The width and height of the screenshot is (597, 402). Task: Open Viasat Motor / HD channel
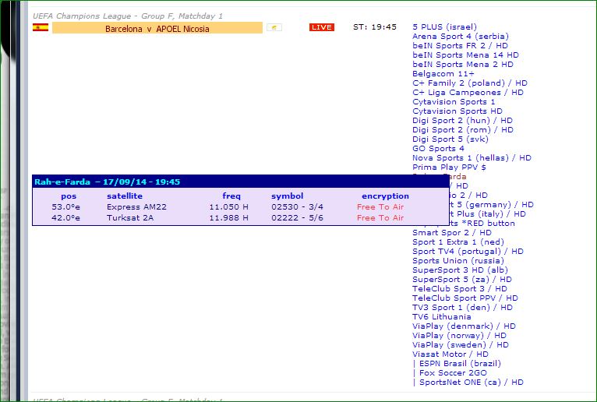coord(450,354)
